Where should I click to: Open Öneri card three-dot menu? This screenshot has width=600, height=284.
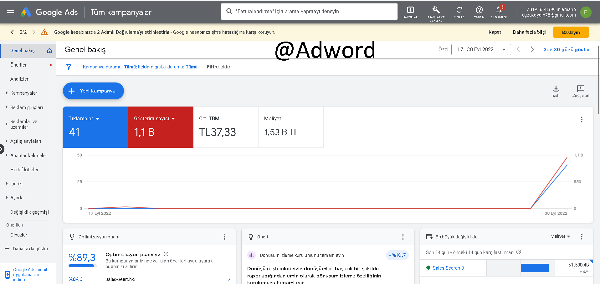pos(403,237)
